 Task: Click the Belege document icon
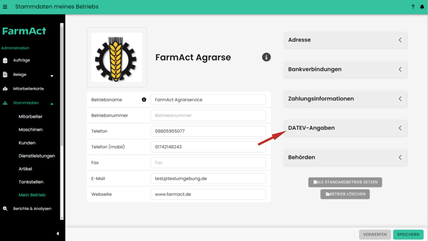coord(5,75)
